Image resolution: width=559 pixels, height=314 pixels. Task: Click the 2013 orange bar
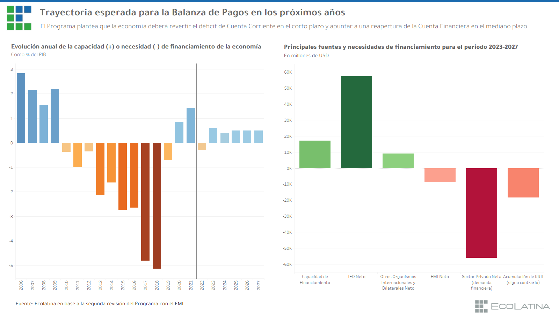tap(100, 169)
